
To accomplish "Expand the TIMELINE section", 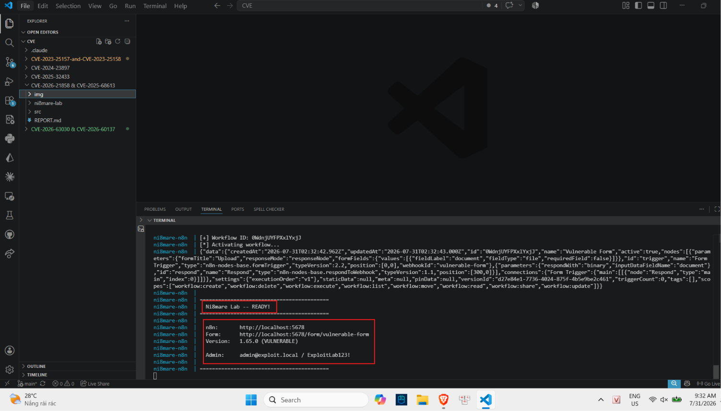I will (78, 375).
